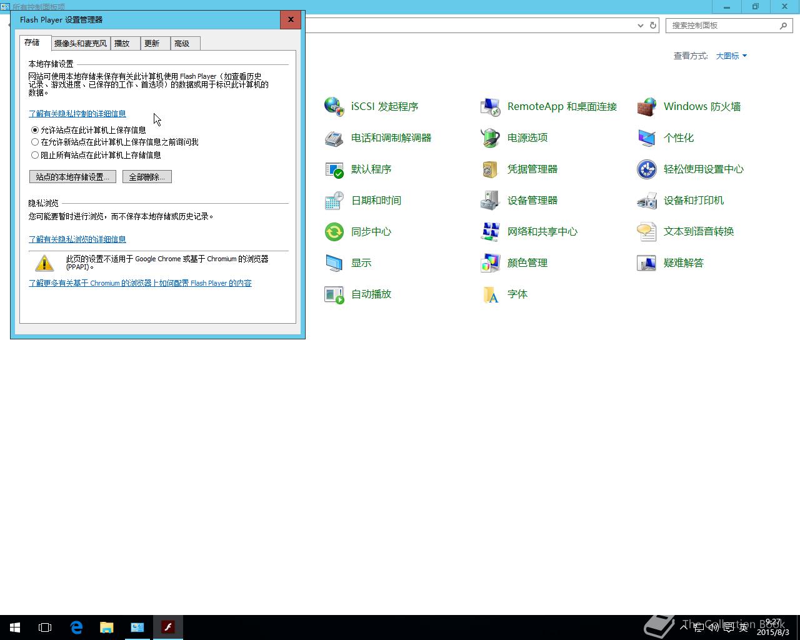Open link 了解有关隐私控制的详细信息
800x640 pixels.
point(77,114)
